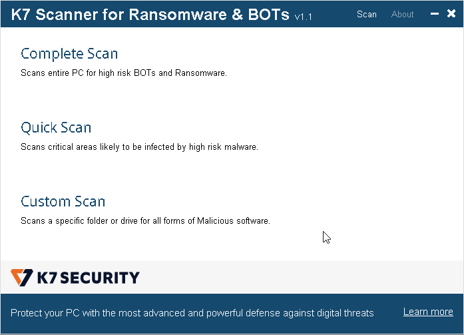Start a Complete Scan
This screenshot has height=335, width=464.
(x=69, y=53)
